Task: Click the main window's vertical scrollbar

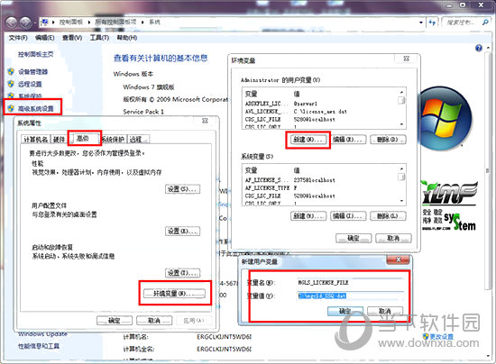Action: [x=488, y=170]
